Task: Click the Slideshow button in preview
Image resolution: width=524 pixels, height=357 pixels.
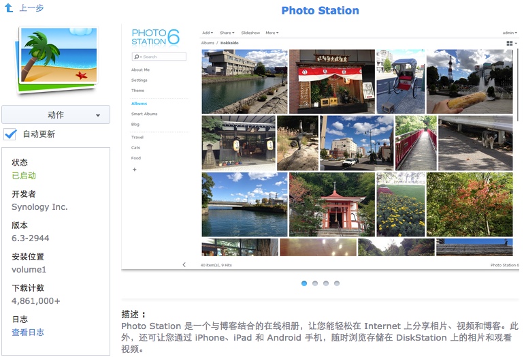Action: (250, 33)
